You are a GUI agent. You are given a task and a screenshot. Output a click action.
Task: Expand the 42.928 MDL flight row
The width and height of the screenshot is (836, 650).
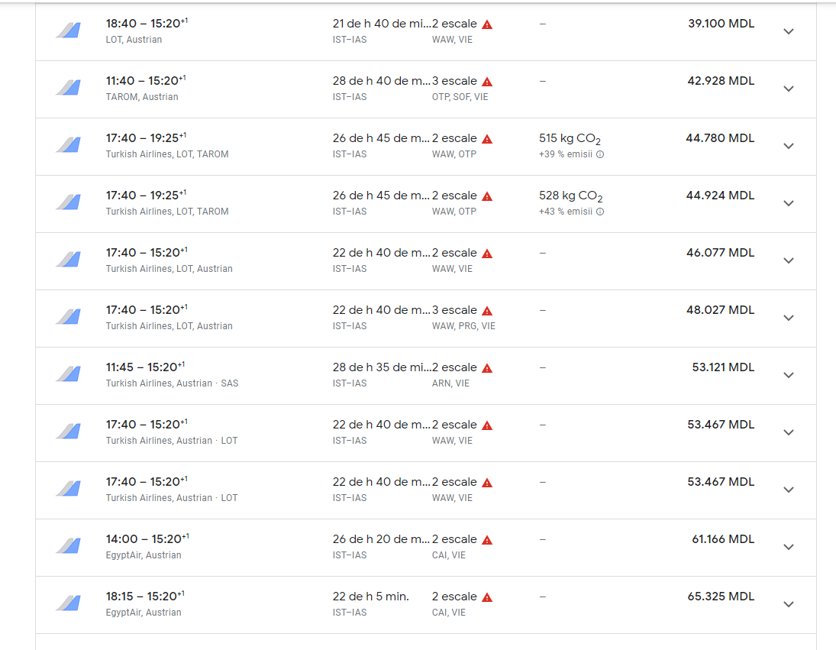tap(789, 89)
